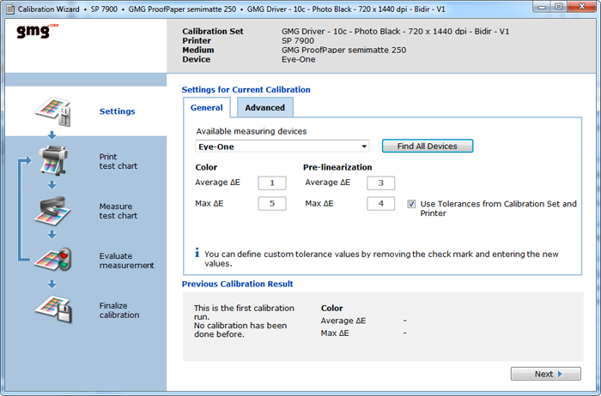Image resolution: width=601 pixels, height=396 pixels.
Task: Click the blue info icon
Action: tap(197, 253)
